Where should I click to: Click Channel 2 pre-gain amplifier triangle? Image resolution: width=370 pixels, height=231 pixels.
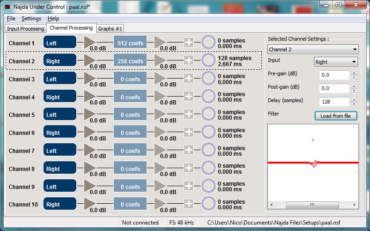pos(90,60)
